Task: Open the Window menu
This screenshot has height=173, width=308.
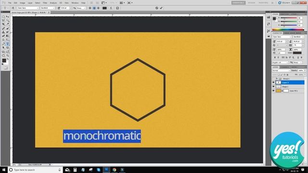Action: click(75, 3)
